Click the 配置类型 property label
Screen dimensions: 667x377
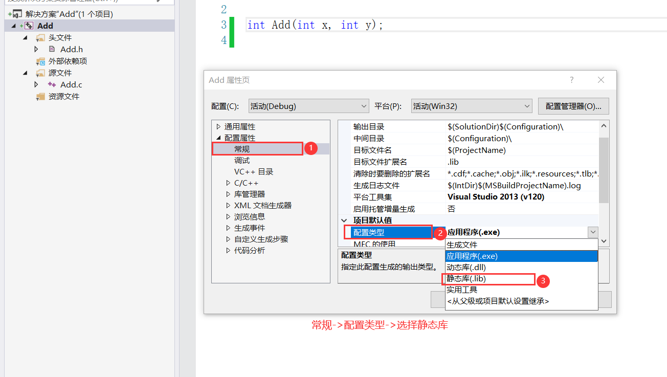point(369,232)
